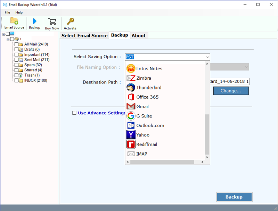
Task: Choose the Yahoo Y icon
Action: click(131, 135)
